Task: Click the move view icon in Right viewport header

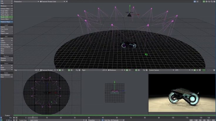Action: tap(139, 70)
